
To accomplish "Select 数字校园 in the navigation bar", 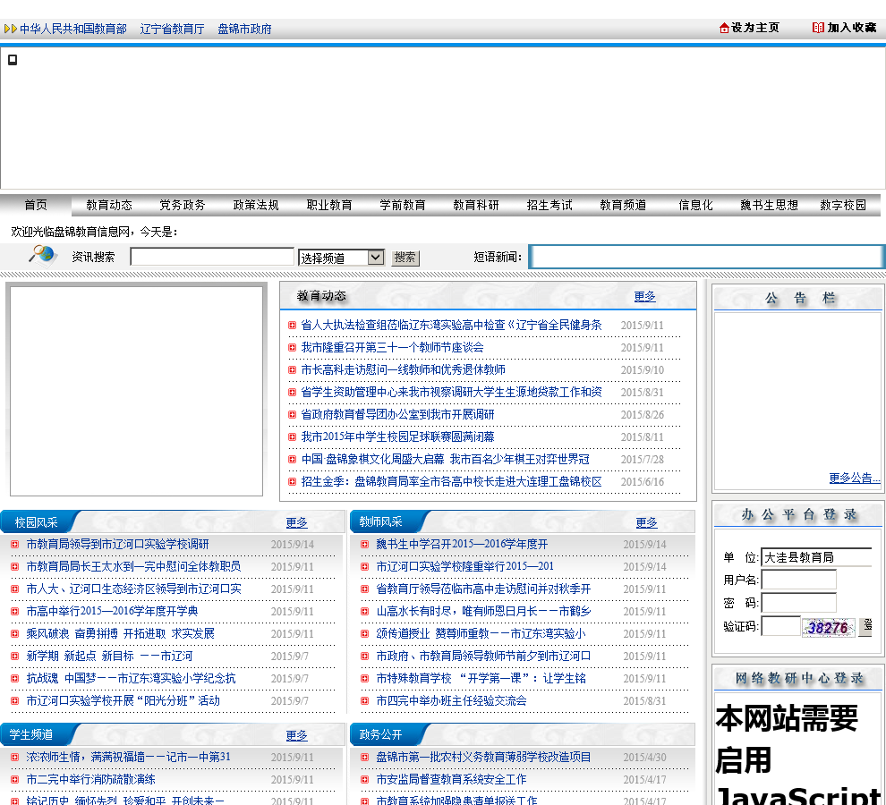I will (x=843, y=205).
